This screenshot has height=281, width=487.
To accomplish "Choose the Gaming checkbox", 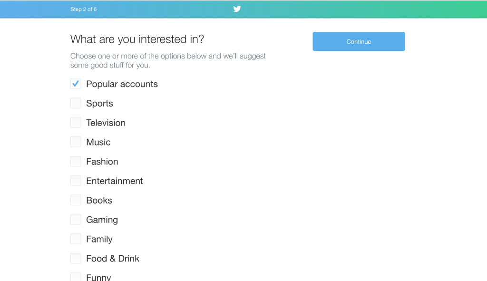I will pyautogui.click(x=76, y=220).
